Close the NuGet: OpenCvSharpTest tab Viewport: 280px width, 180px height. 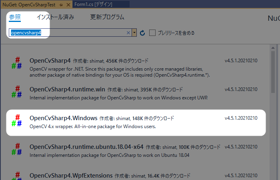[x=68, y=5]
